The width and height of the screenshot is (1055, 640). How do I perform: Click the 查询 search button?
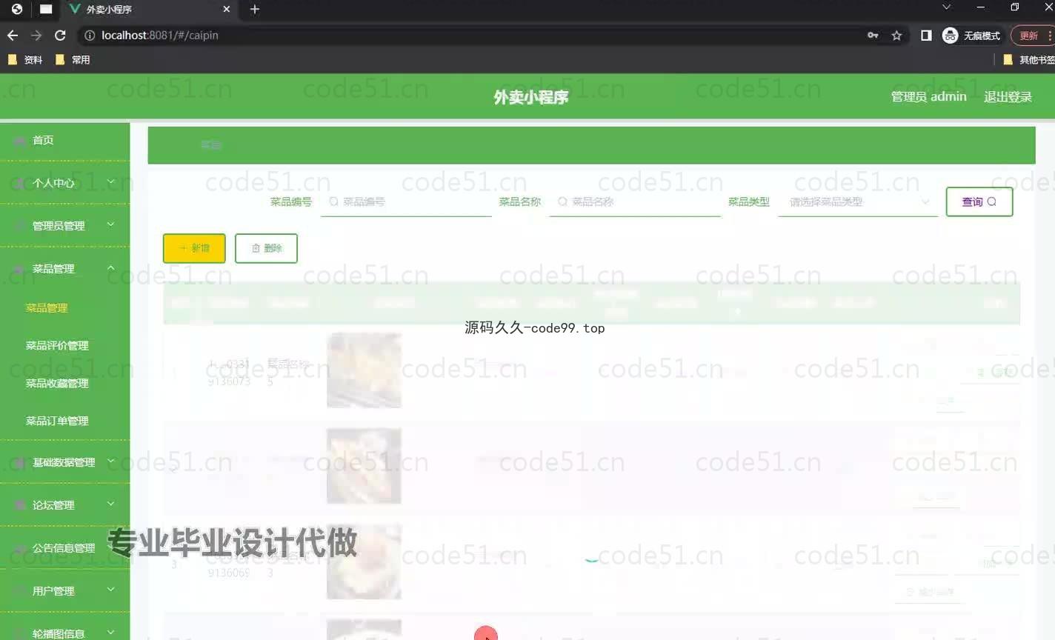click(x=979, y=201)
